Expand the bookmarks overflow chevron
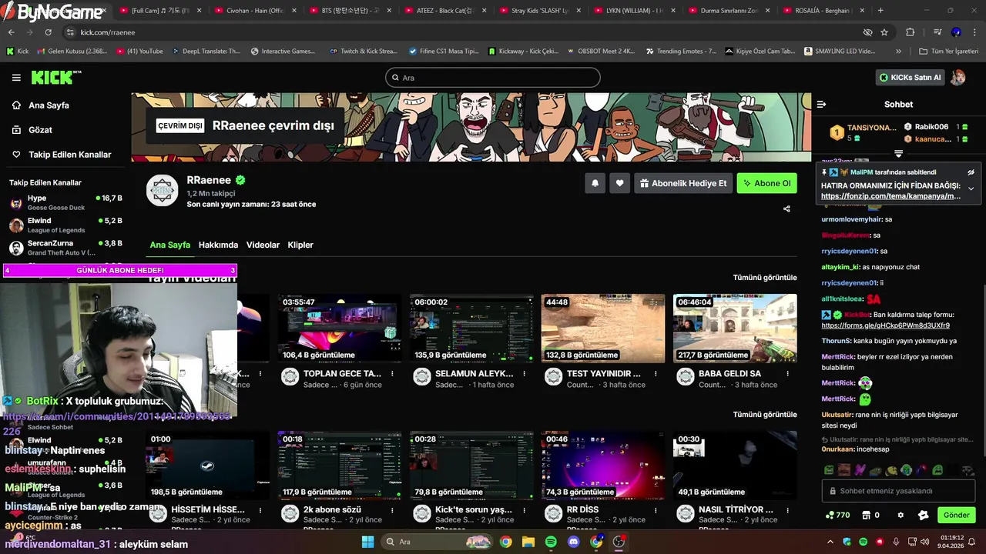986x554 pixels. pos(898,52)
